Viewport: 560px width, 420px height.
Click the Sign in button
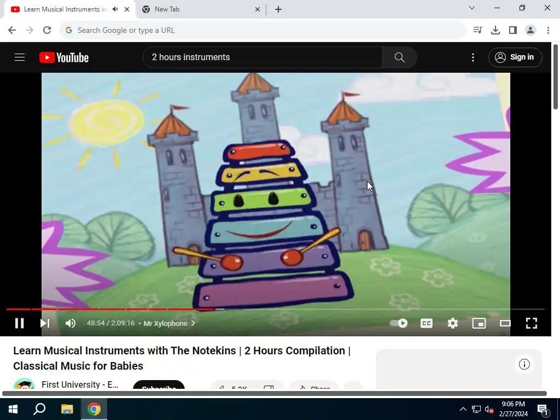(x=515, y=57)
